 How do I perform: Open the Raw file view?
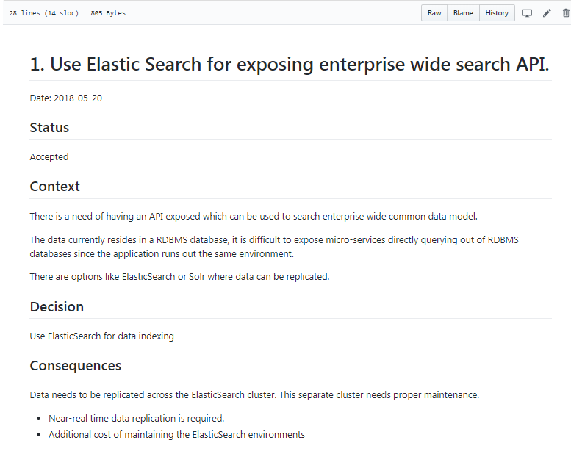pyautogui.click(x=434, y=13)
